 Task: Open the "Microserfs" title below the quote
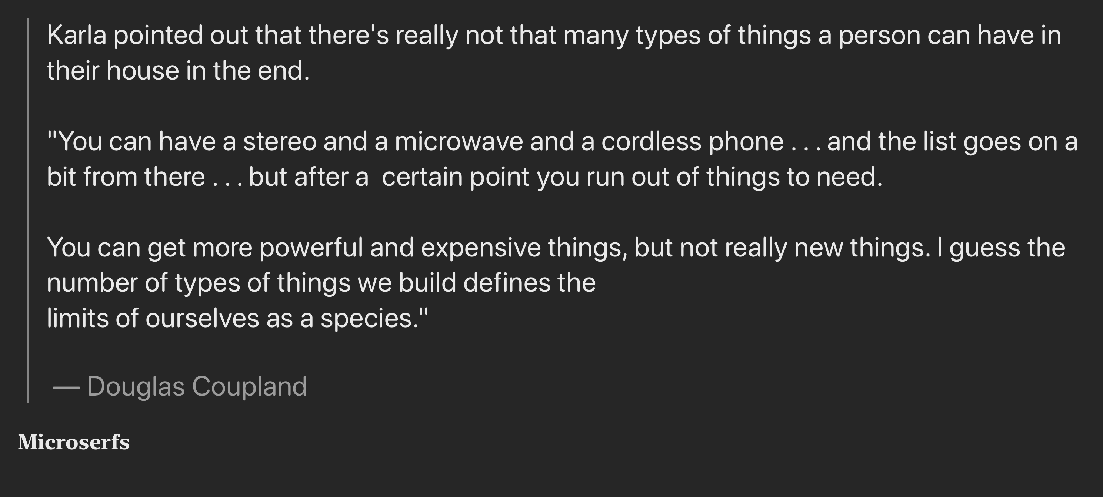point(74,442)
